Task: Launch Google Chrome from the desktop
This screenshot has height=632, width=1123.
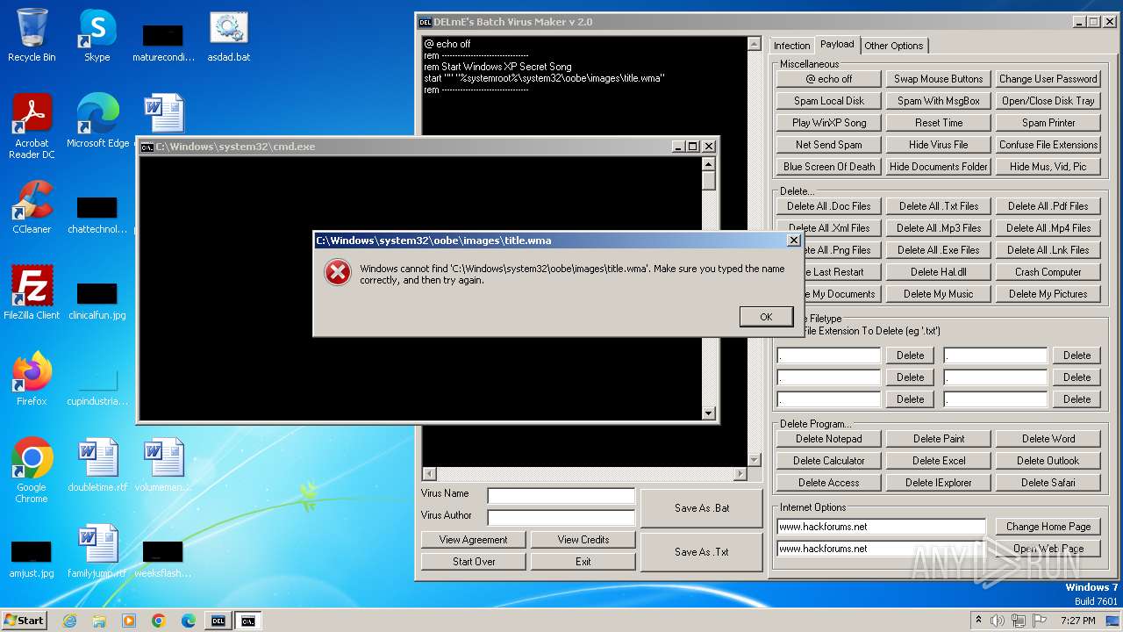Action: pos(32,470)
